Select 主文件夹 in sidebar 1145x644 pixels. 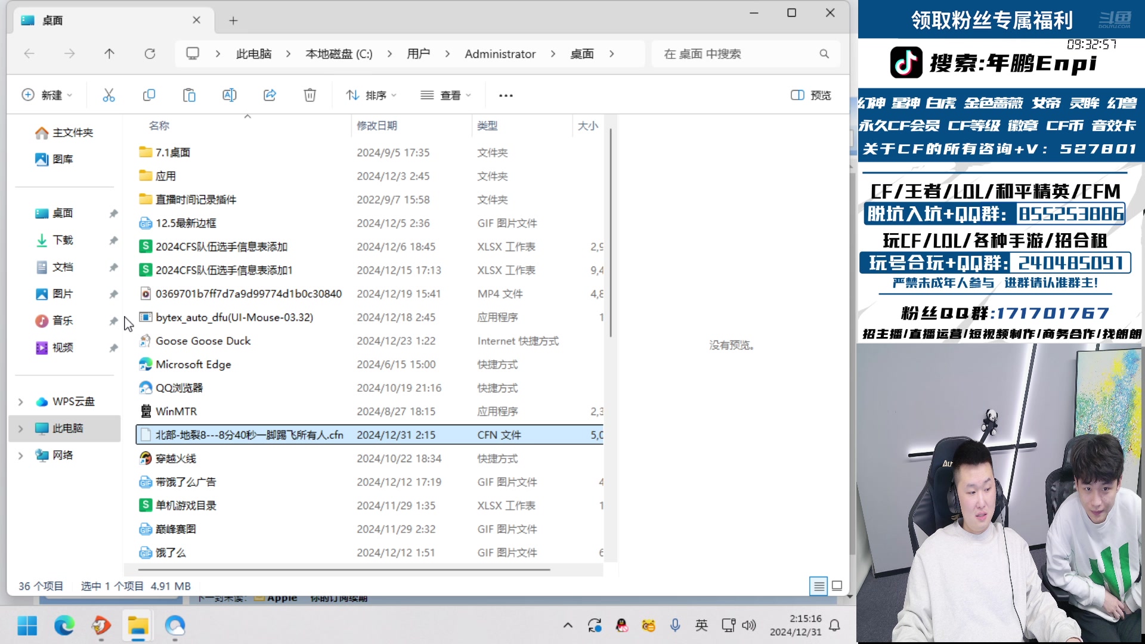(x=64, y=132)
